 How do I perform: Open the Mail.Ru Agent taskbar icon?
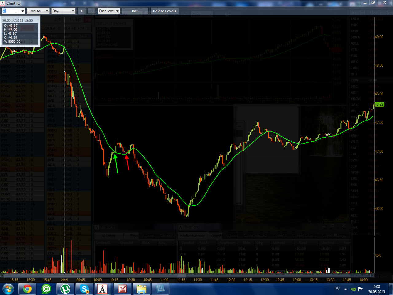(x=46, y=289)
